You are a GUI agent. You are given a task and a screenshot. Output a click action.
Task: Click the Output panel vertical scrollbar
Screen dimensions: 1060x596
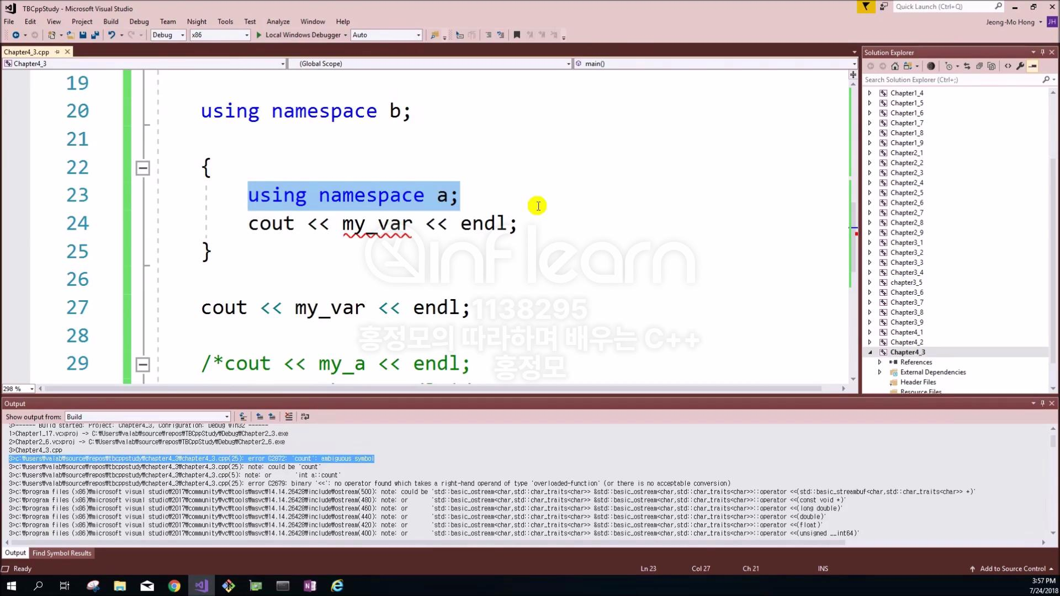click(1052, 441)
